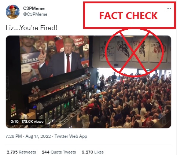The image size is (177, 155).
Task: Open the three-dot more options menu
Action: [x=169, y=9]
